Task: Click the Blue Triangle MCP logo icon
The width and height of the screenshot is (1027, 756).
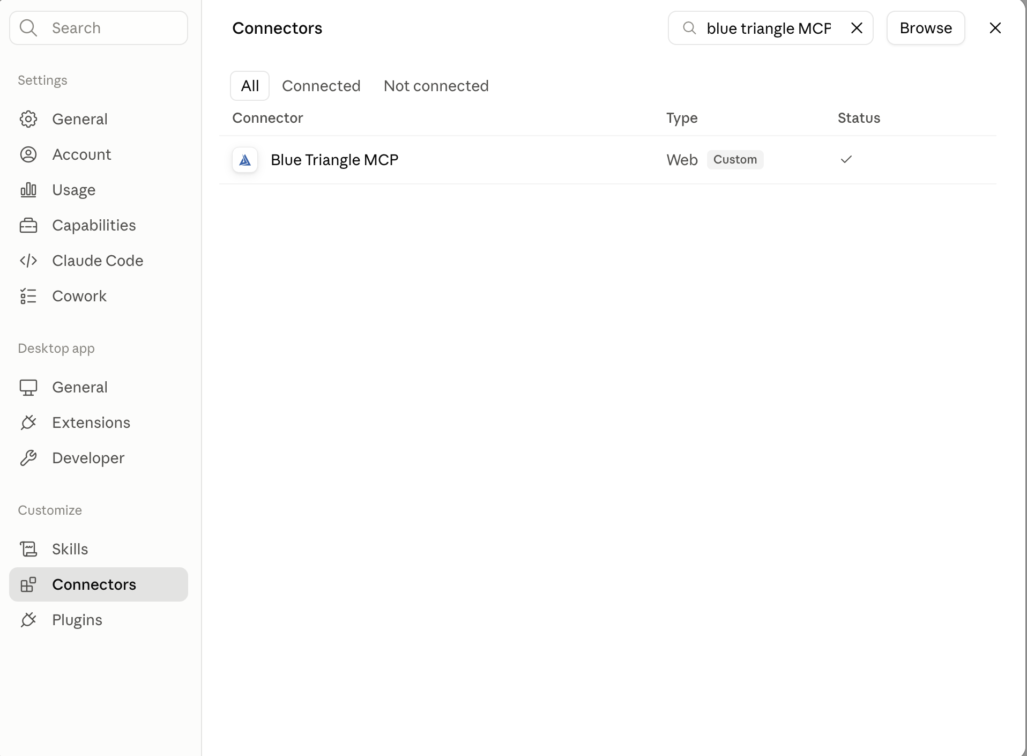Action: click(245, 160)
